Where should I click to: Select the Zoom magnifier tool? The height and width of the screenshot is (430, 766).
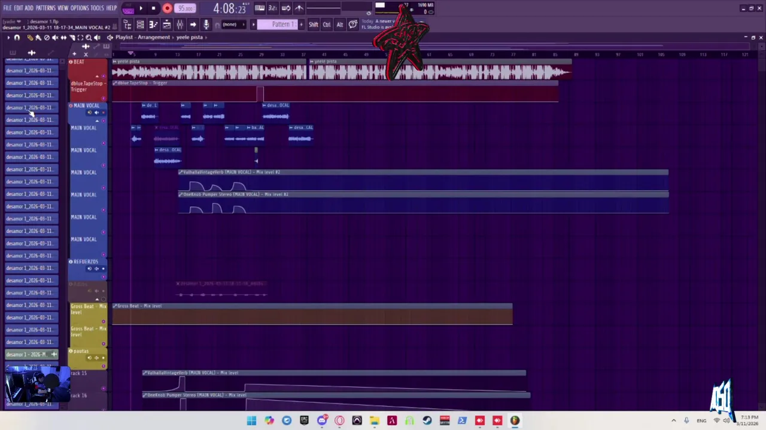click(89, 38)
